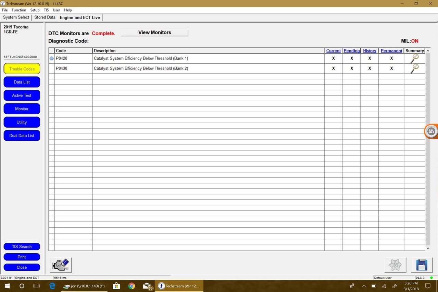Click the Summary column header
This screenshot has height=292, width=438.
415,51
